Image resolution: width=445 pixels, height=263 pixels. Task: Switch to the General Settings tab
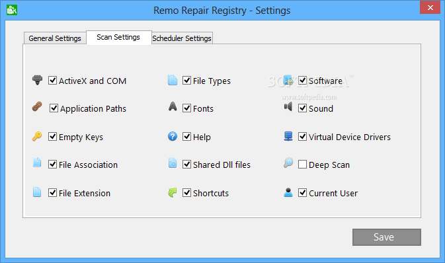click(x=55, y=38)
